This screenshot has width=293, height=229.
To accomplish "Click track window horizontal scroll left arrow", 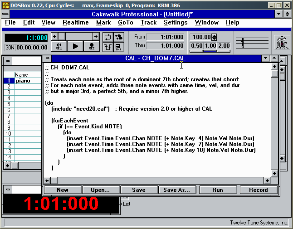I will [7, 166].
